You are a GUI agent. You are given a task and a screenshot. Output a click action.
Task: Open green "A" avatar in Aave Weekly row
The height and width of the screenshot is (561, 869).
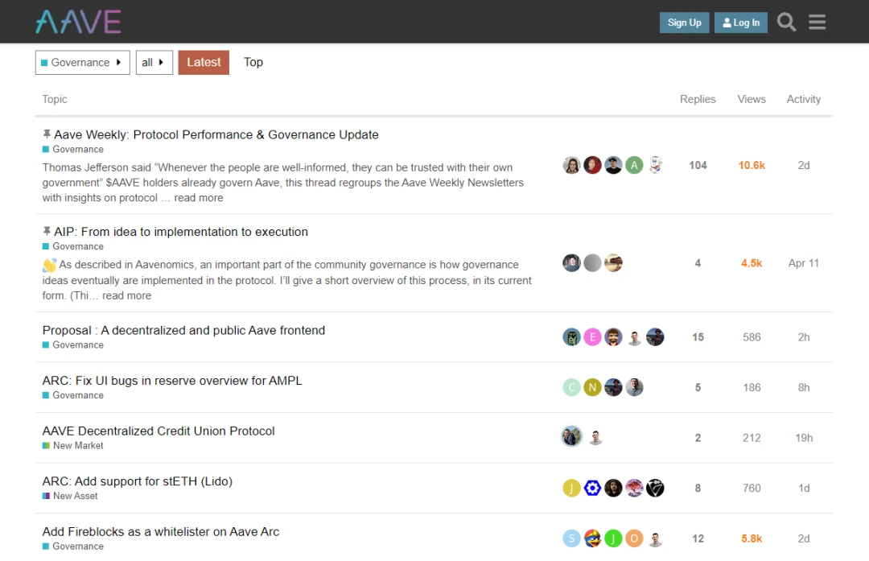pos(634,165)
